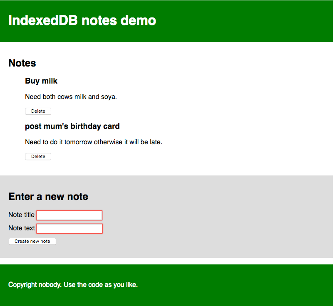Select the post mum's birthday card heading
Image resolution: width=334 pixels, height=306 pixels.
(72, 126)
